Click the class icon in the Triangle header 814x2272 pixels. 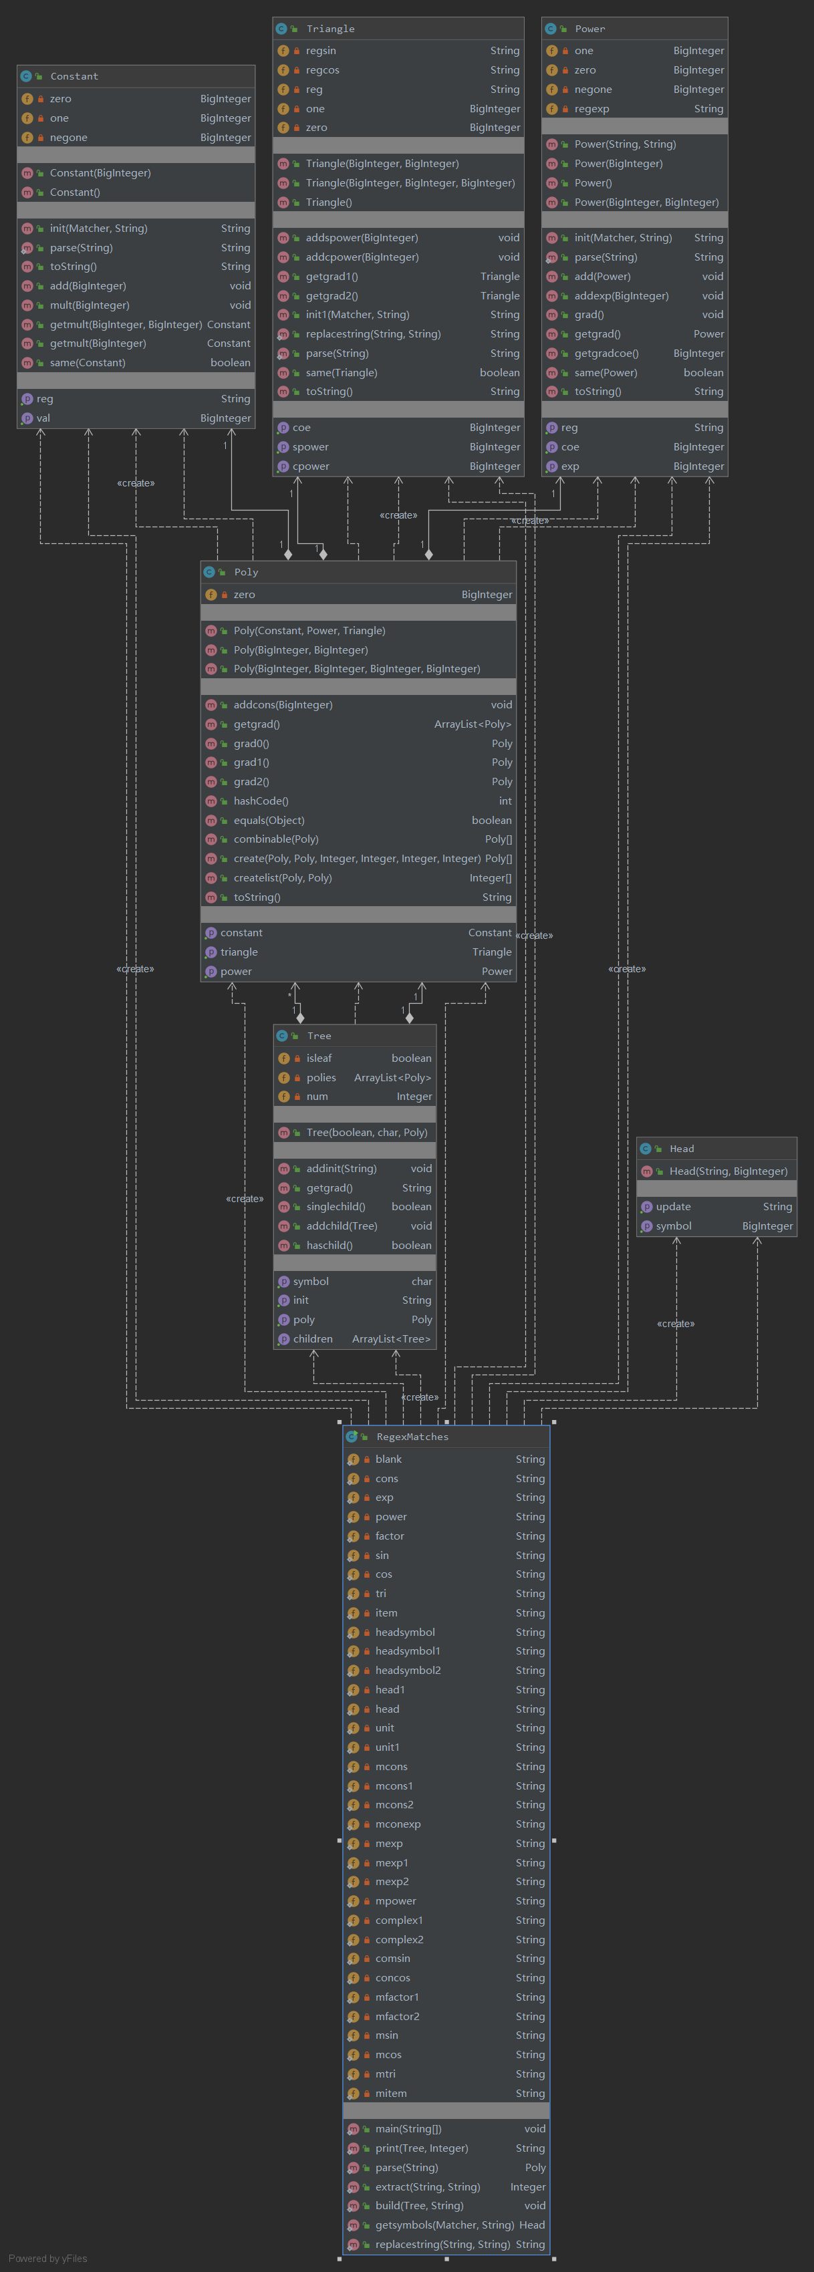281,29
